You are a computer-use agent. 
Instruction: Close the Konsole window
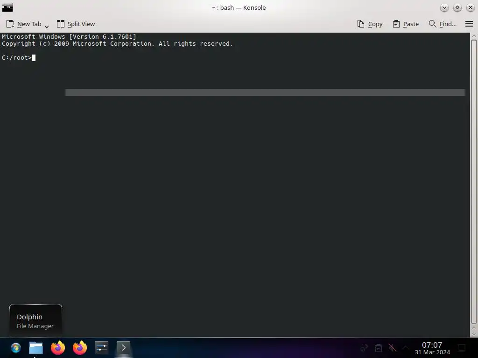471,7
